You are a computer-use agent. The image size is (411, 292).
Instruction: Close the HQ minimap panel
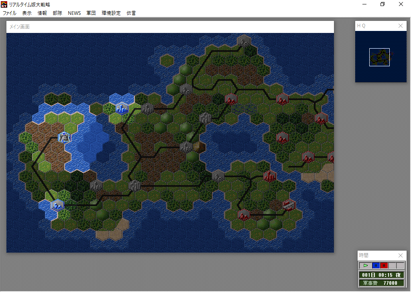(400, 26)
